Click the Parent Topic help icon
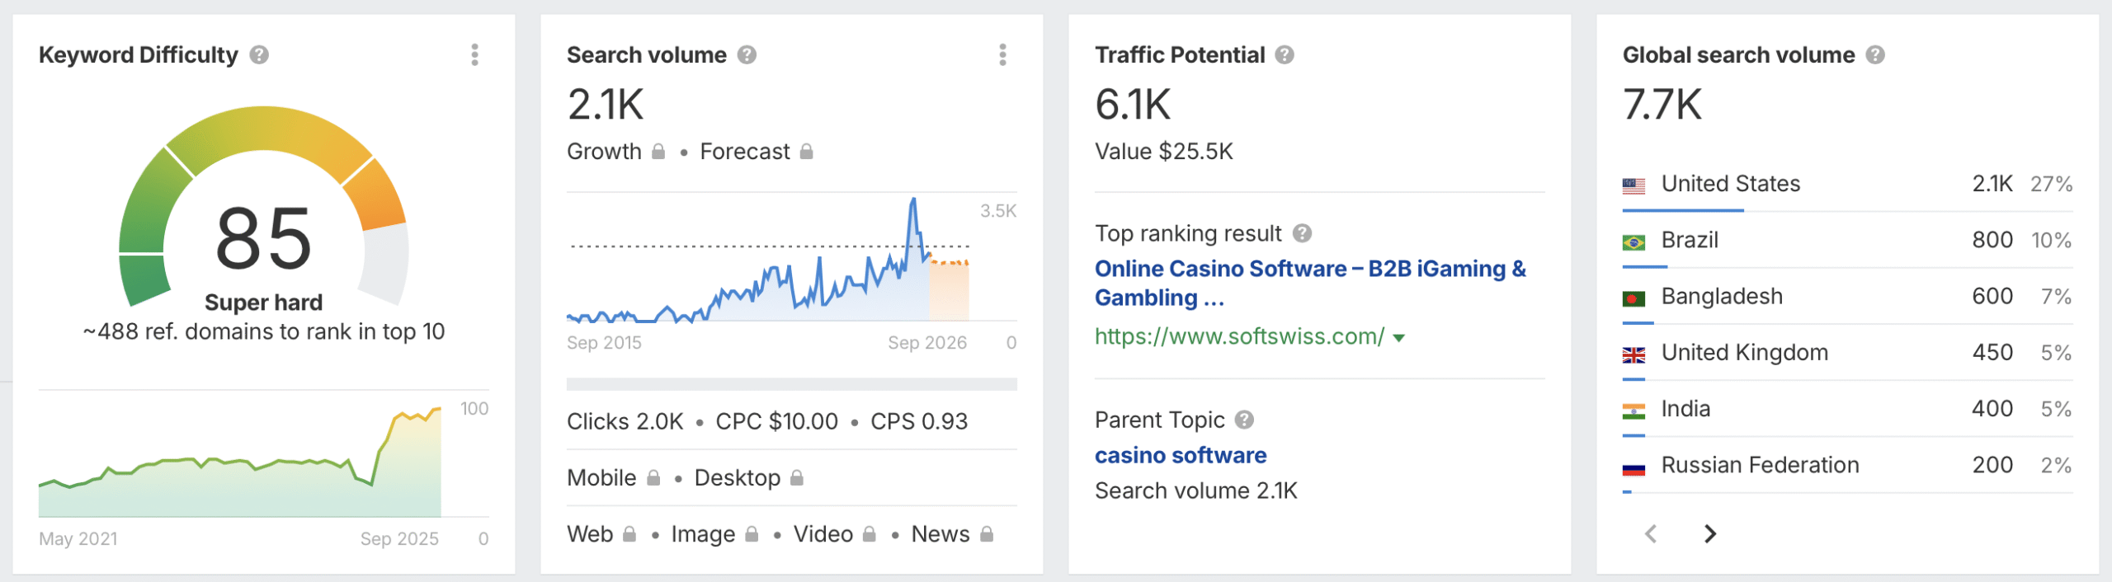 pos(1244,420)
